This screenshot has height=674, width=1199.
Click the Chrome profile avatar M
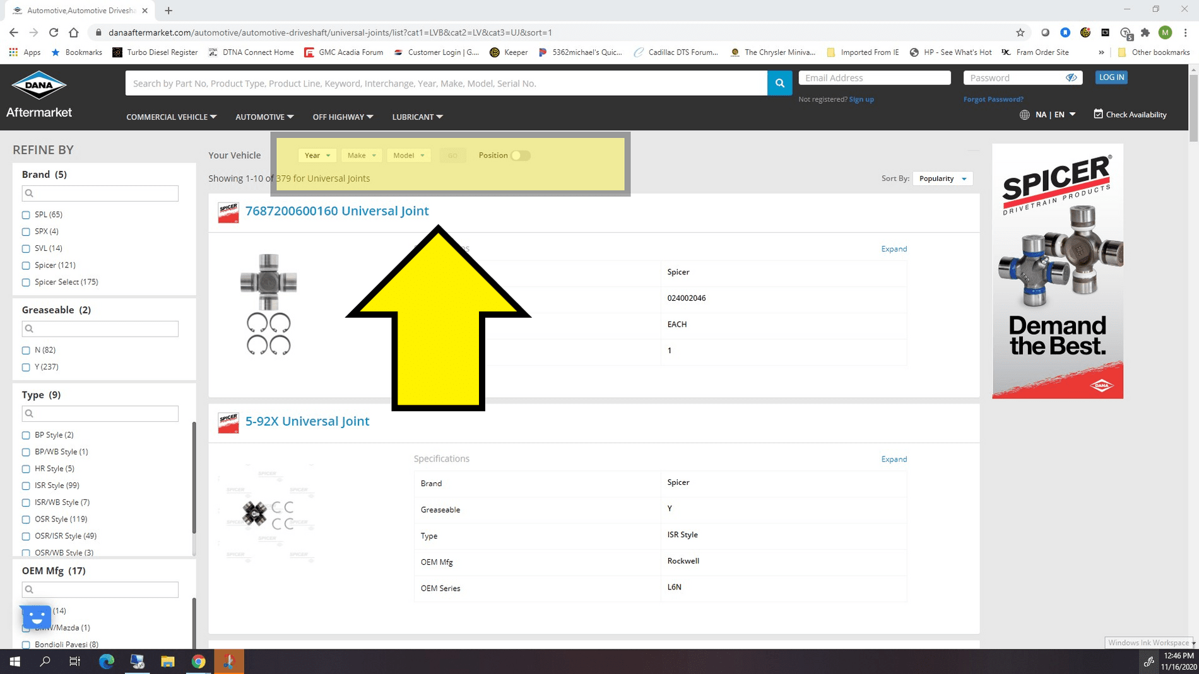1166,32
